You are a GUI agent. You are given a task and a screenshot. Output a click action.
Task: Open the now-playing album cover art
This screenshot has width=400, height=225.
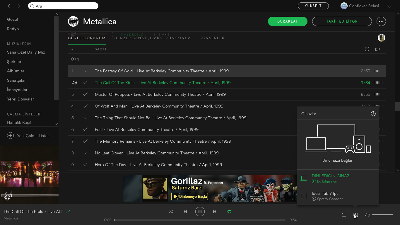[x=29, y=175]
